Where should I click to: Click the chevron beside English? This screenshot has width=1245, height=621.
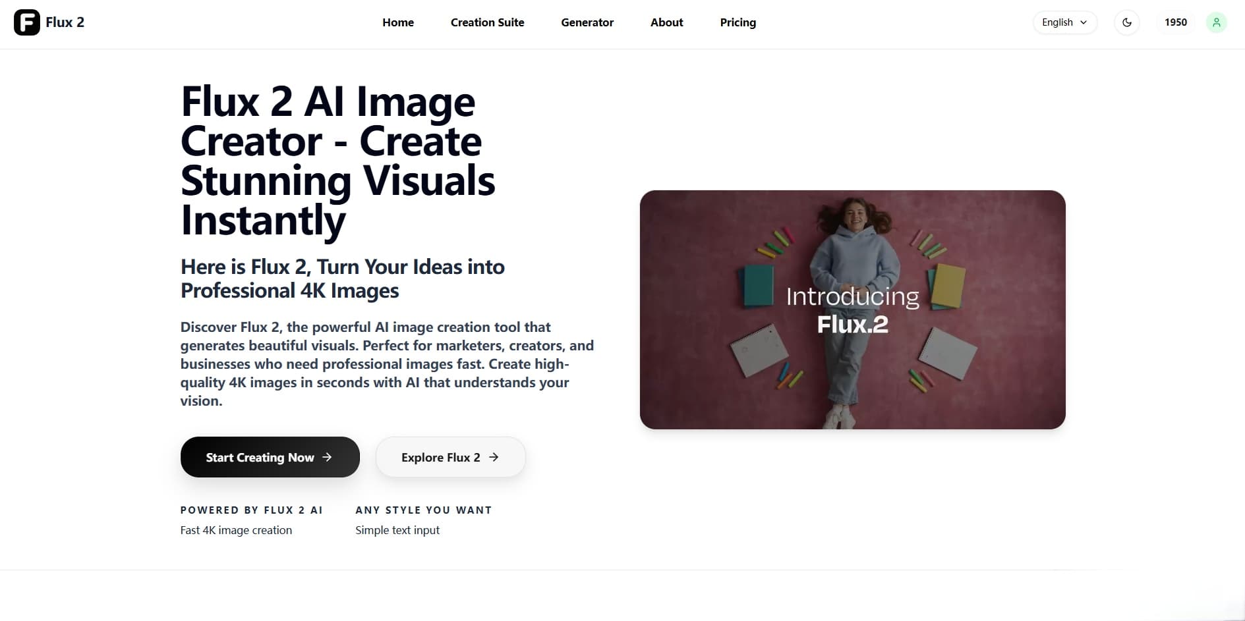(x=1084, y=22)
